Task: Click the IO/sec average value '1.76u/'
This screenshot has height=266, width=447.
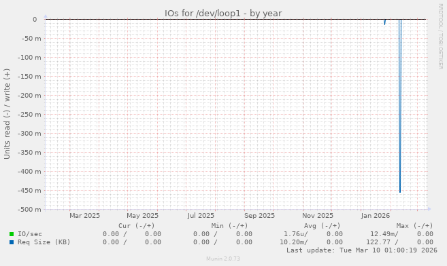Action: (x=296, y=234)
